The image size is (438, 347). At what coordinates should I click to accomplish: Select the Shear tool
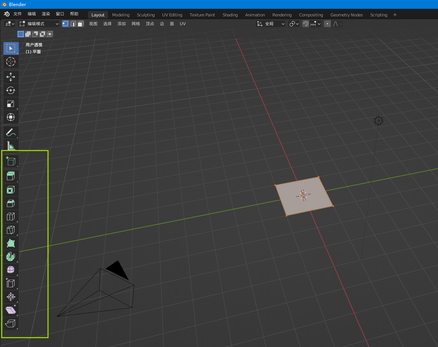pyautogui.click(x=11, y=310)
